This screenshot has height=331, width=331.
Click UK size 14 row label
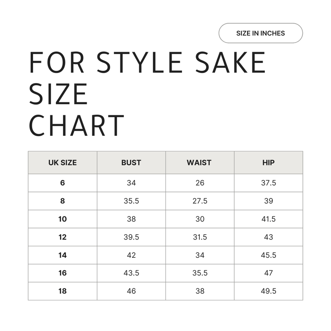[62, 255]
